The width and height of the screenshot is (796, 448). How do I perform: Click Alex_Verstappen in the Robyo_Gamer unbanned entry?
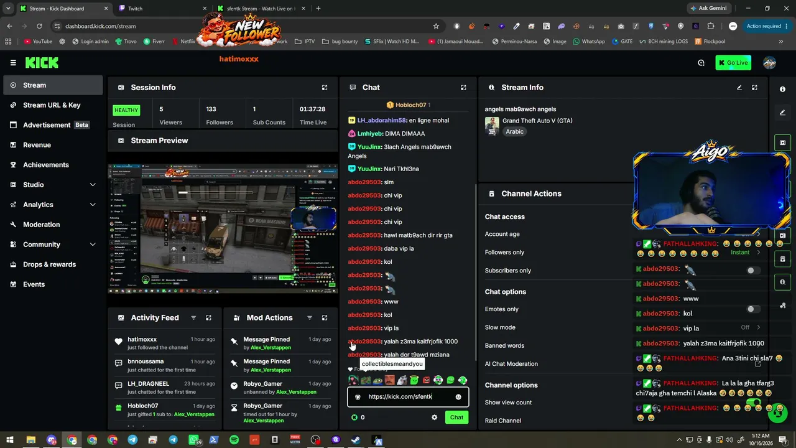click(x=296, y=392)
